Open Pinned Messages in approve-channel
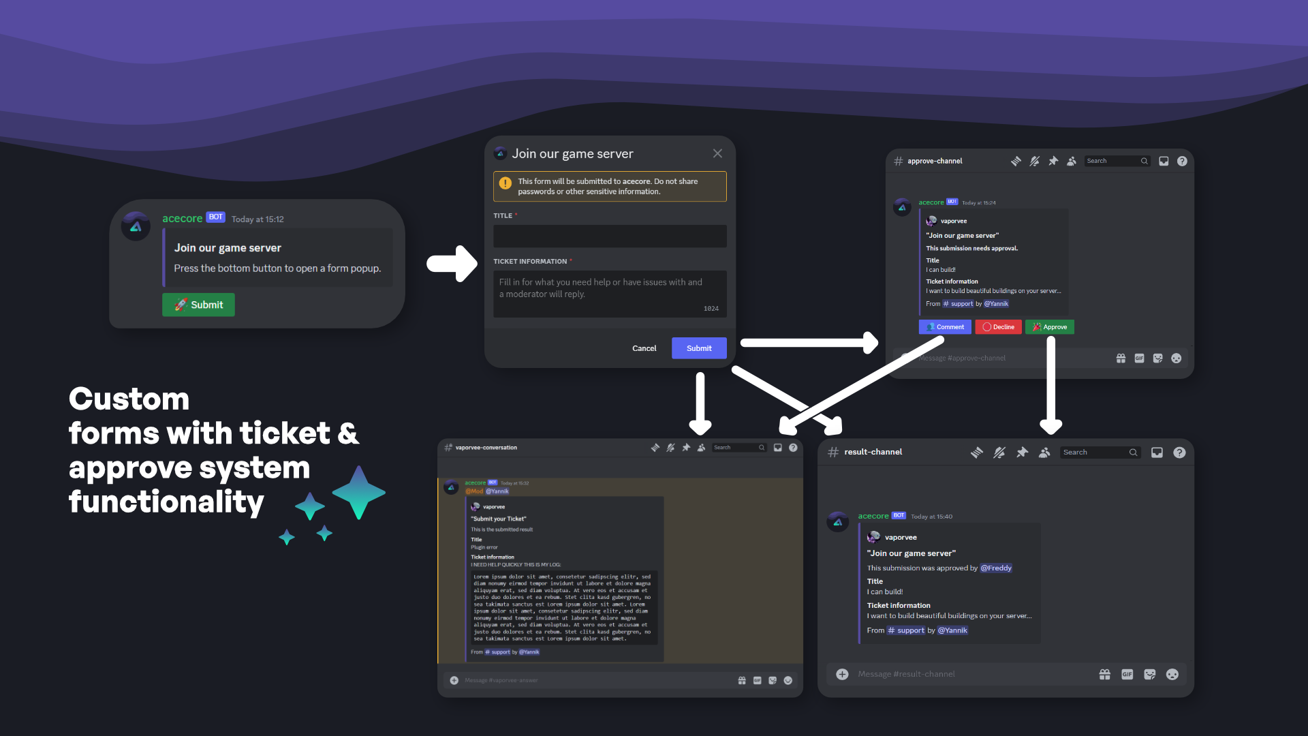 (x=1053, y=161)
